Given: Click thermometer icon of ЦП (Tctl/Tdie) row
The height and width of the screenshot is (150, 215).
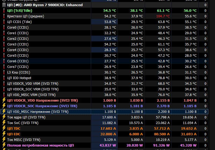Looking at the screenshot, I should click(4, 10).
